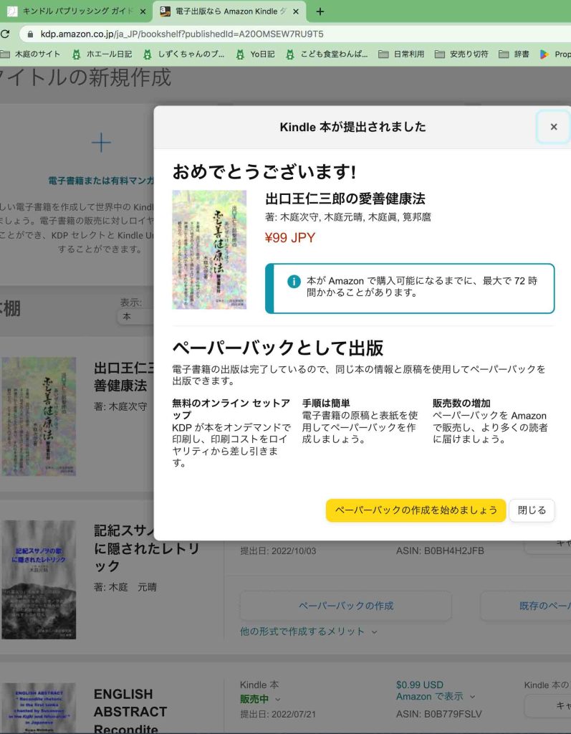The width and height of the screenshot is (571, 734).
Task: Click 提出日: 2022/07/21 text
Action: (x=278, y=715)
